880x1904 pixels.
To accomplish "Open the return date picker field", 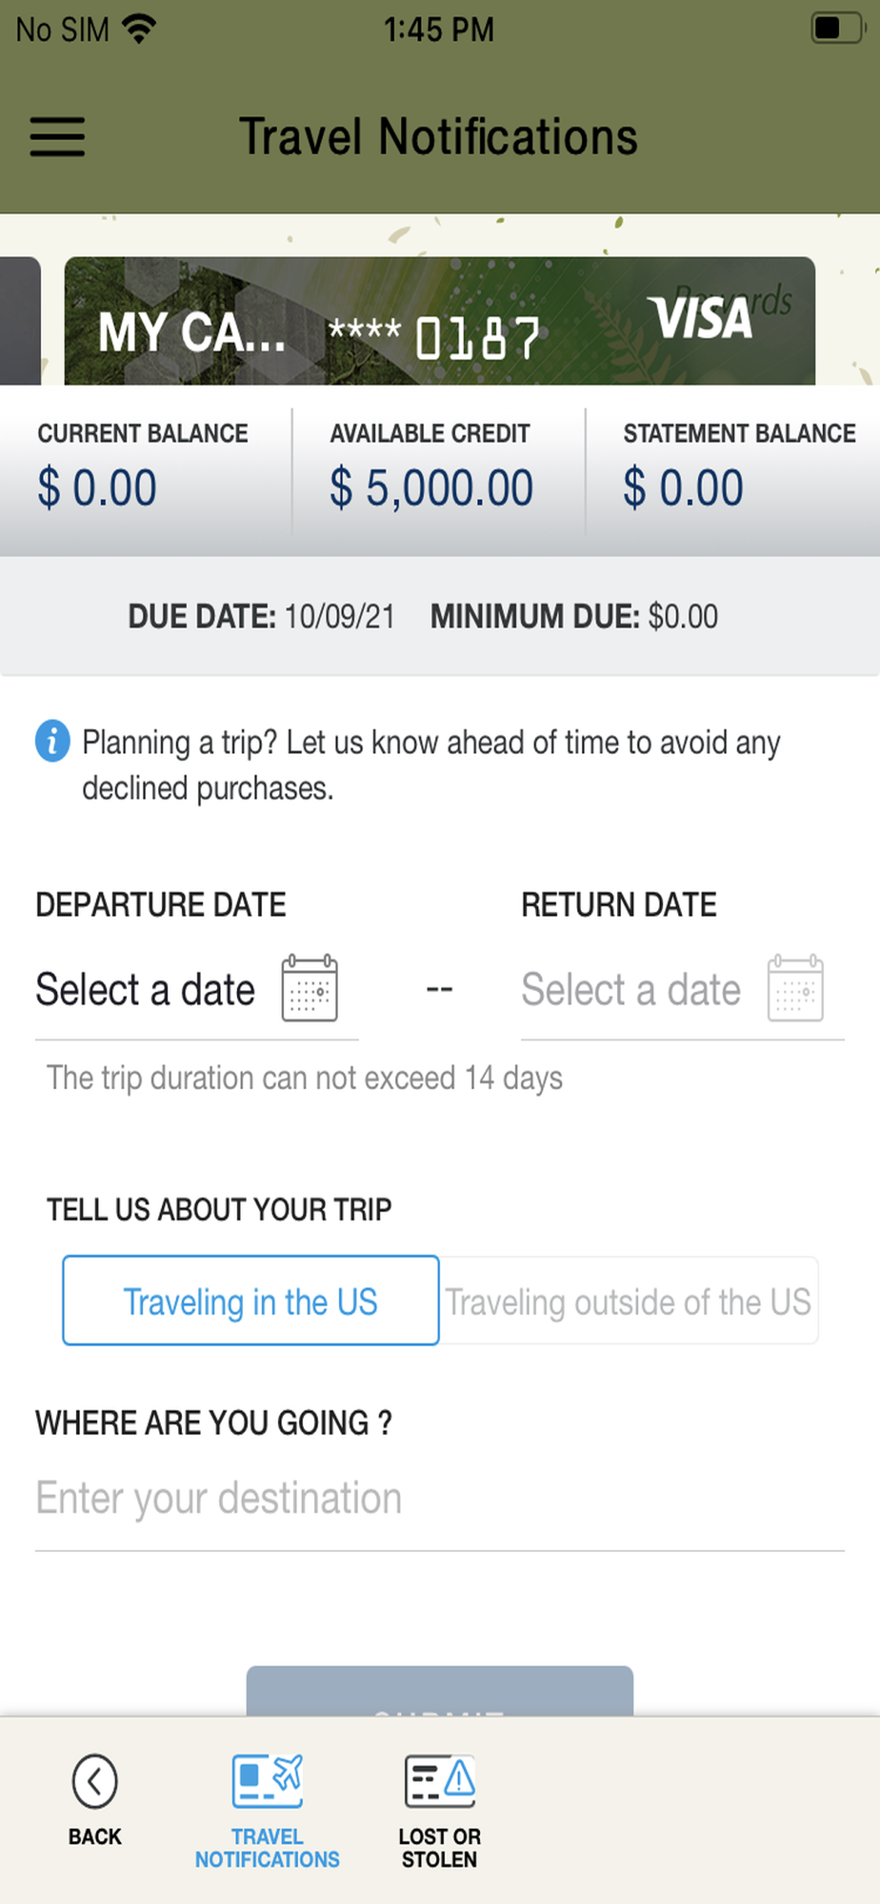I will (x=630, y=990).
